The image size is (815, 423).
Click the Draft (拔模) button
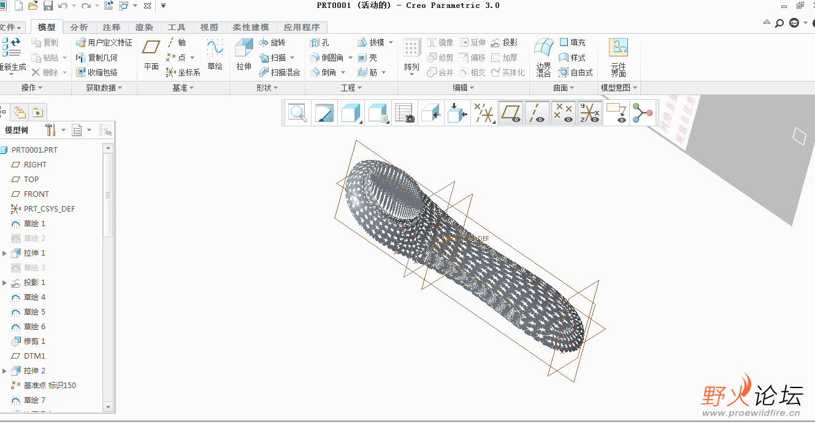point(375,43)
